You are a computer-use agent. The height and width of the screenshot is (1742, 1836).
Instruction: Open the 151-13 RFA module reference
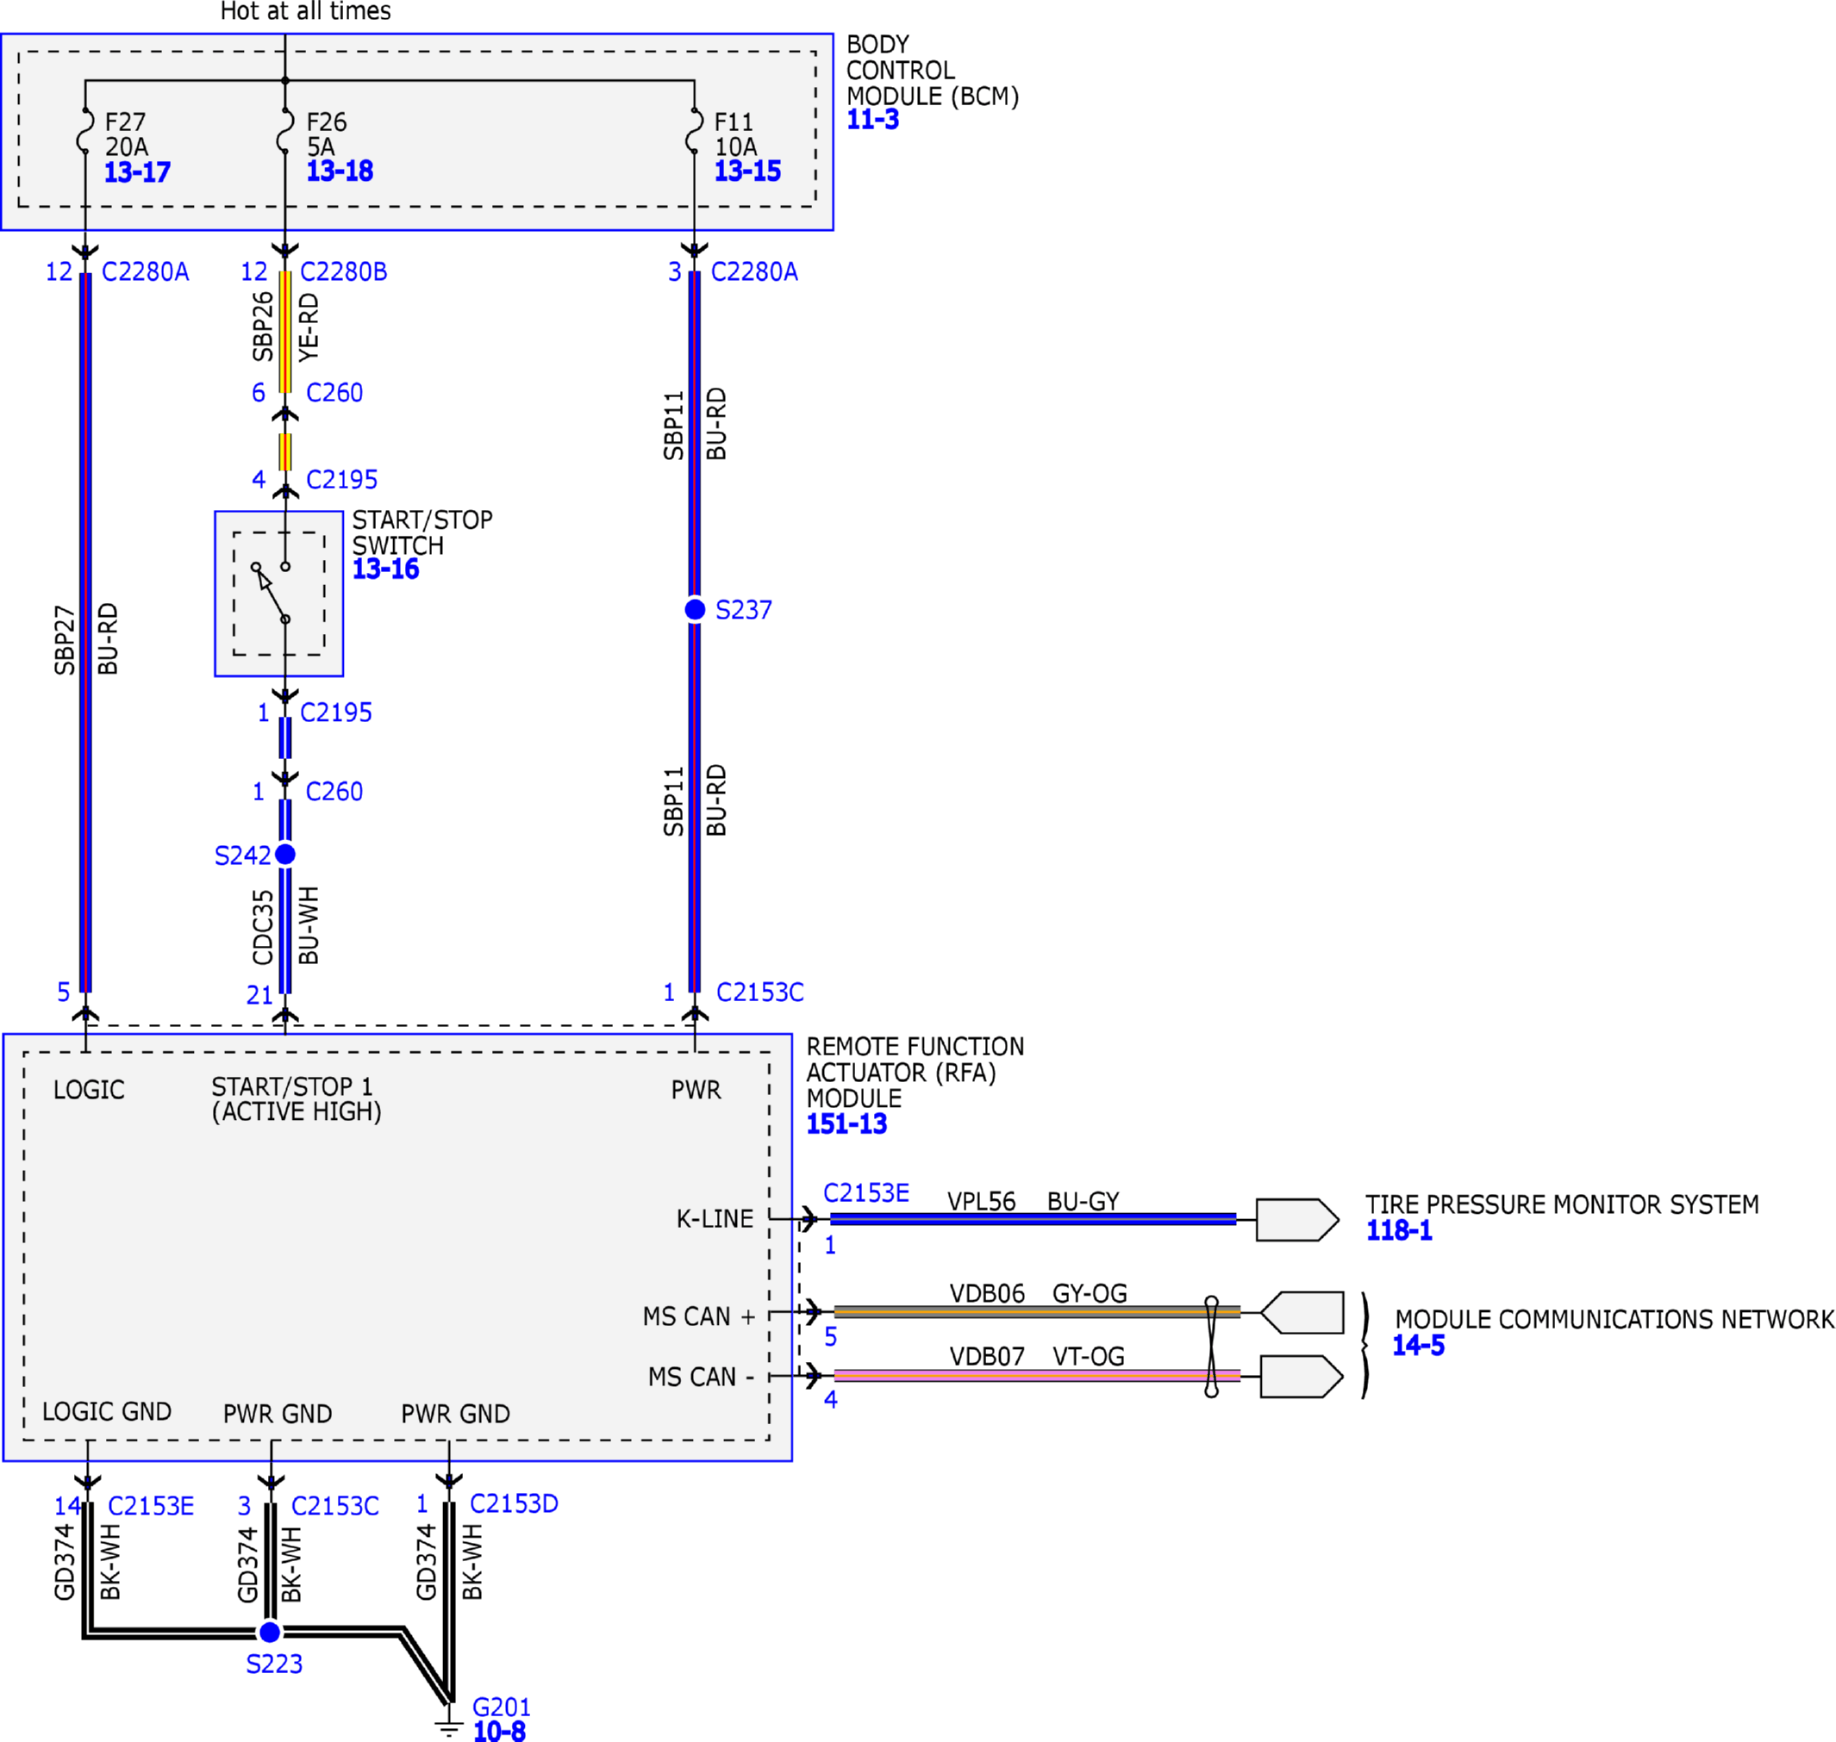tap(846, 1124)
